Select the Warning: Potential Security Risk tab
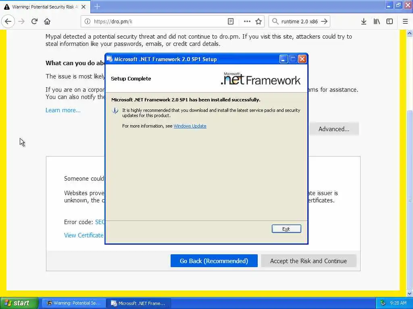 click(x=45, y=7)
